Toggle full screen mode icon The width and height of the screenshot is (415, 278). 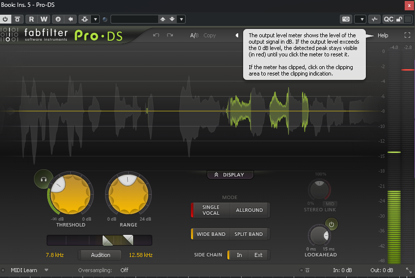(x=407, y=35)
